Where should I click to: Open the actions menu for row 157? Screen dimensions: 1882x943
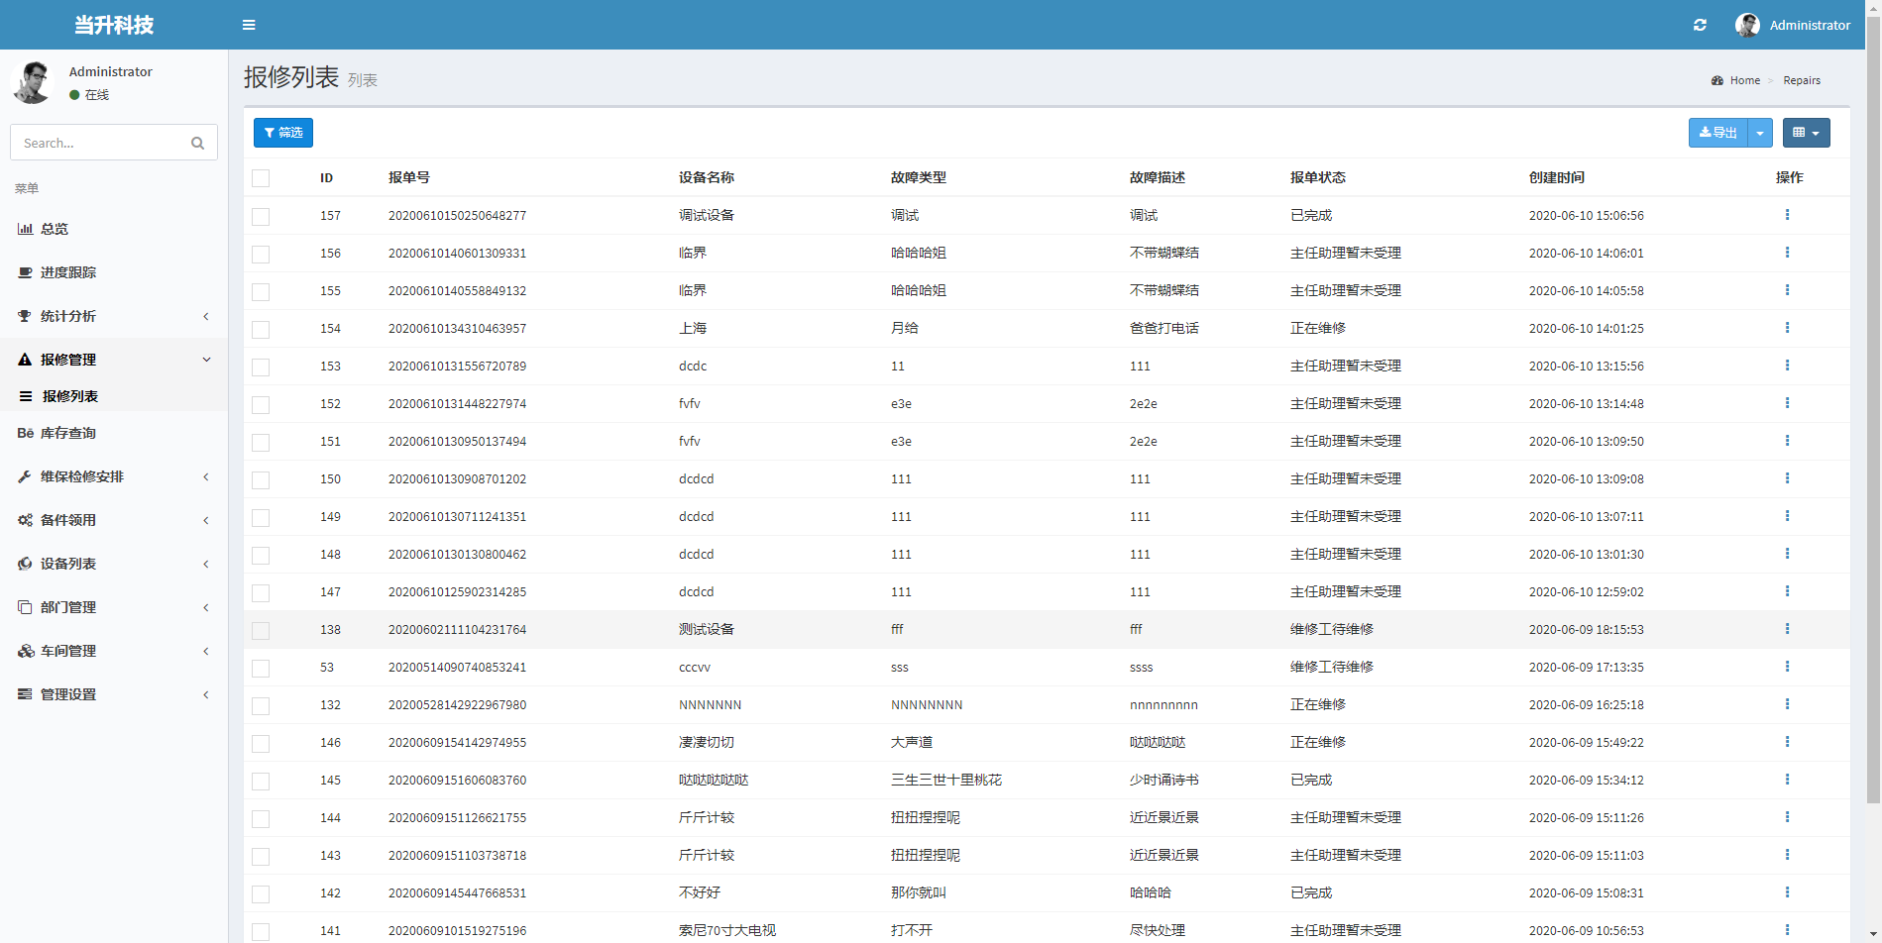tap(1787, 215)
